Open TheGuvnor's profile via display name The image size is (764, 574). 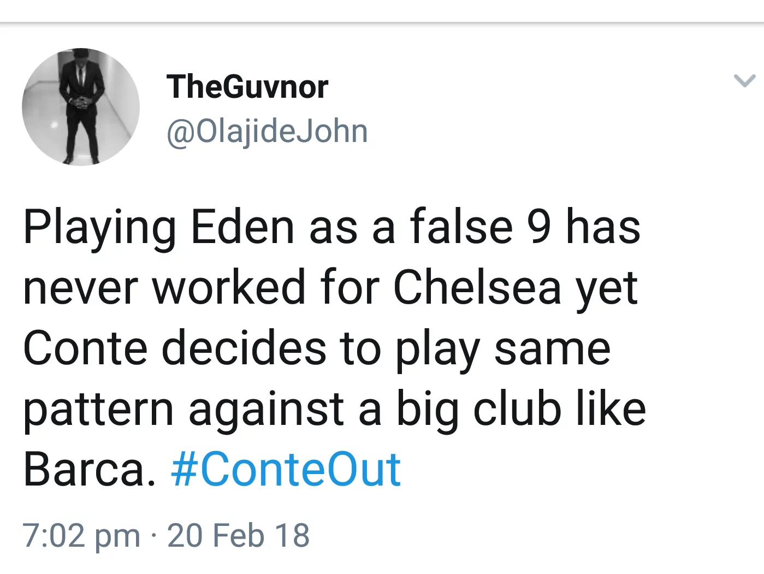tap(247, 85)
